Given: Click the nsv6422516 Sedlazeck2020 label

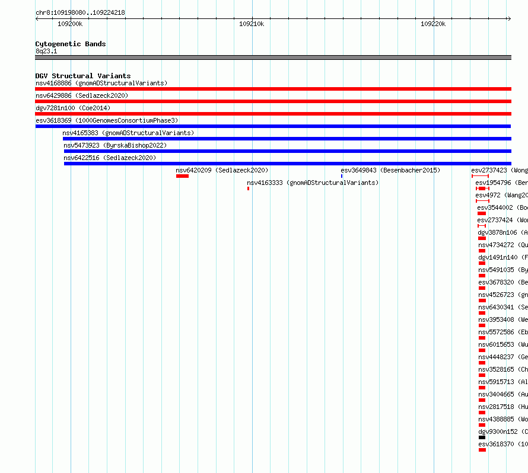Looking at the screenshot, I should (110, 158).
